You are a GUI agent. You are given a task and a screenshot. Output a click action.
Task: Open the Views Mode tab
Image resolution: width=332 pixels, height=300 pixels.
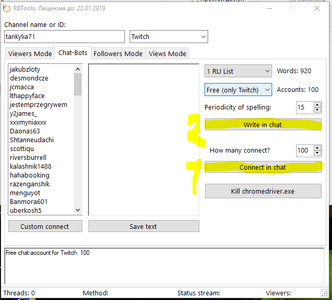coord(167,53)
